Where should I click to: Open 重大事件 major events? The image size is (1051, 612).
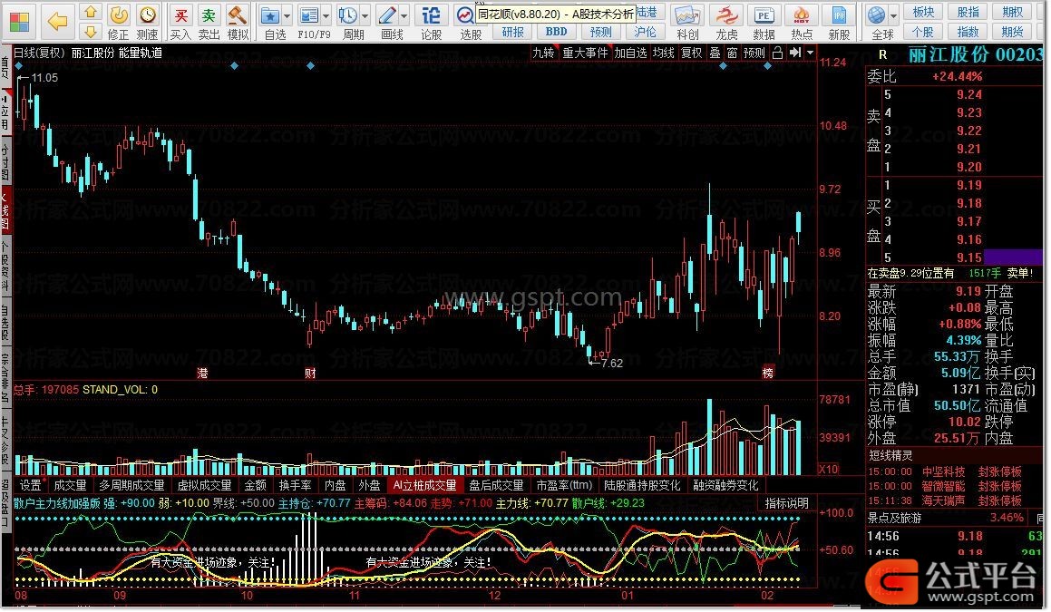tap(585, 53)
